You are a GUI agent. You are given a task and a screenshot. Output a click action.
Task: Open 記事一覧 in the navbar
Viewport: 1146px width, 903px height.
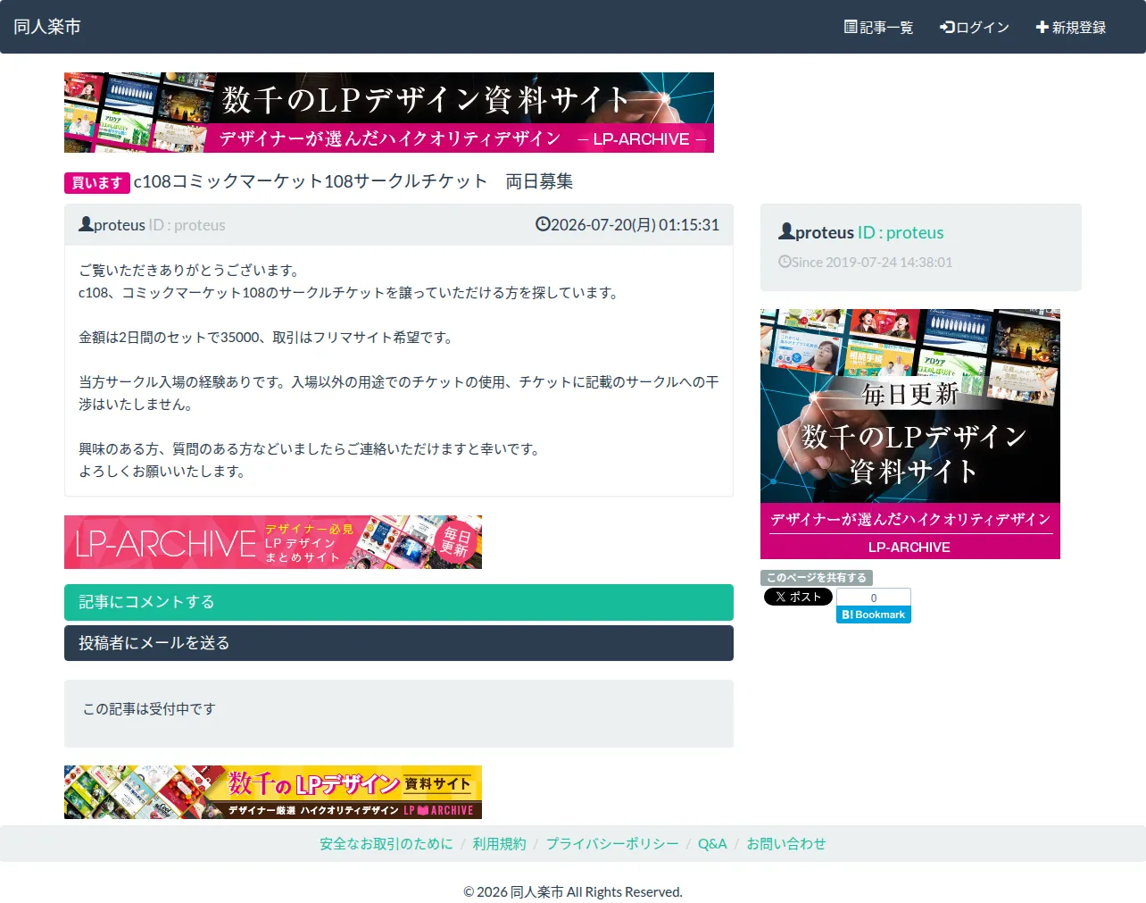tap(879, 27)
